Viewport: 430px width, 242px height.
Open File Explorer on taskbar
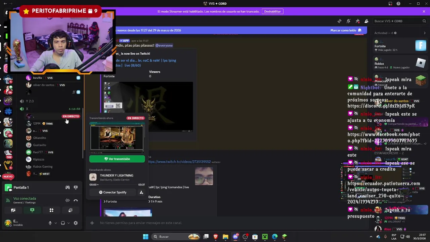point(225,237)
